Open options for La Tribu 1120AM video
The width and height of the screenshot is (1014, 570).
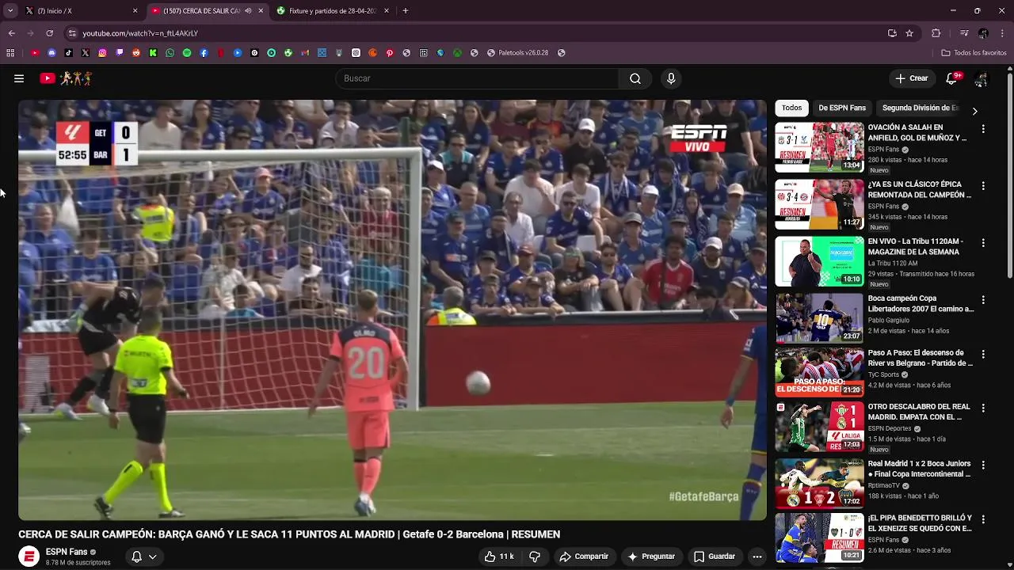(983, 242)
